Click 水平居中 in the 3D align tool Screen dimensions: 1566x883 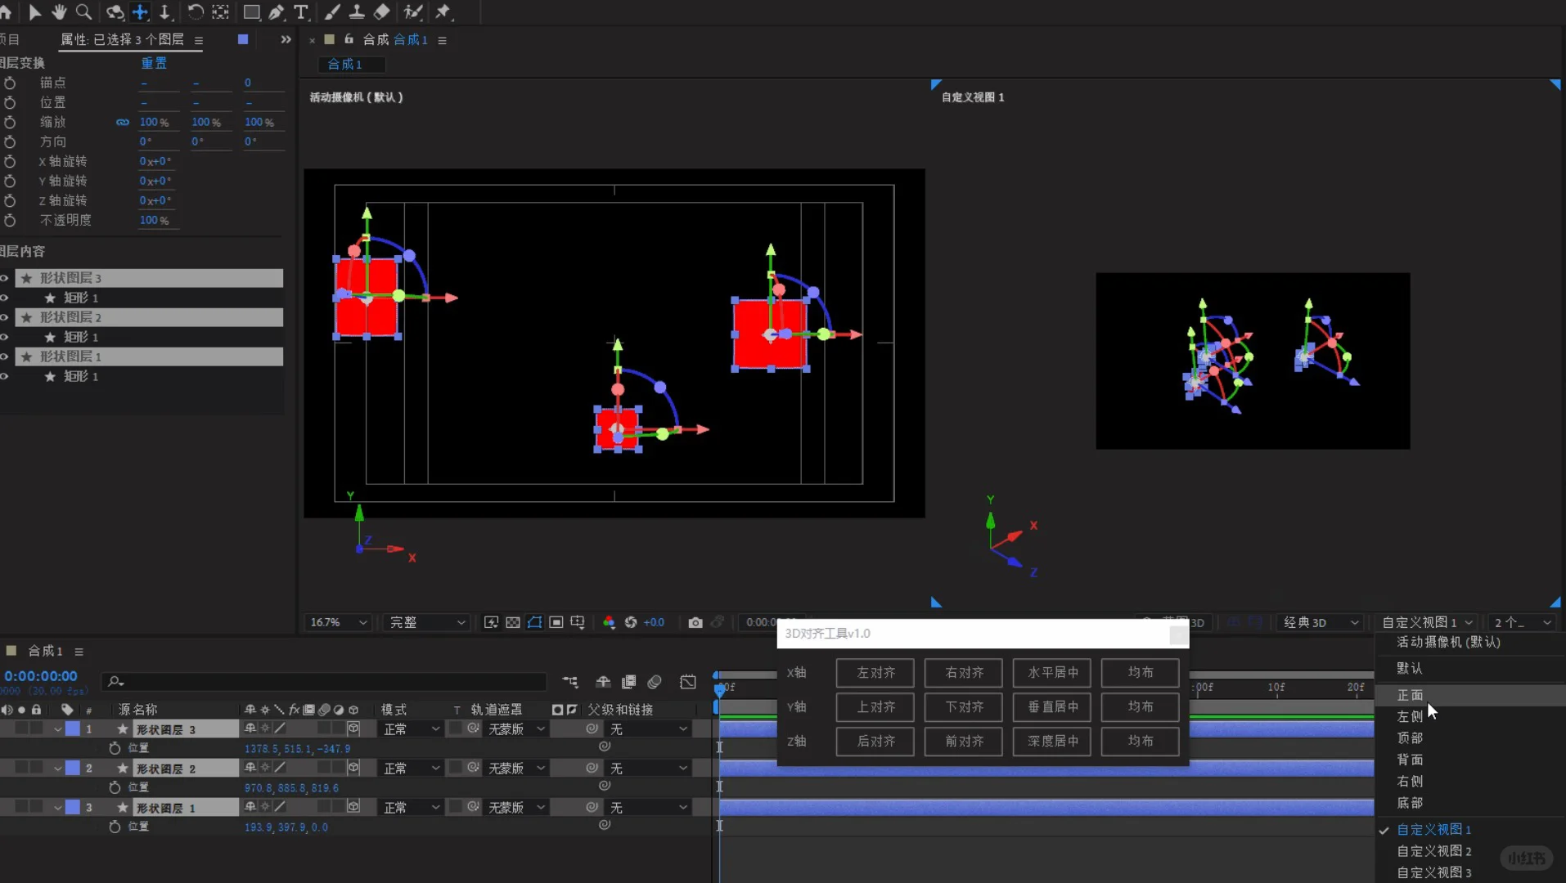pyautogui.click(x=1052, y=672)
